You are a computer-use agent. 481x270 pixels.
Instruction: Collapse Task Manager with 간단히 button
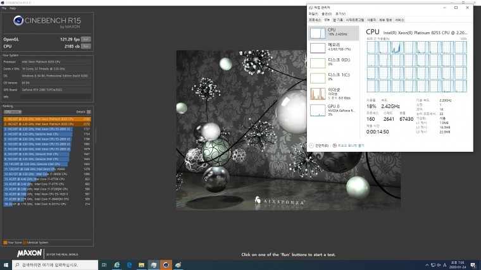pos(319,145)
